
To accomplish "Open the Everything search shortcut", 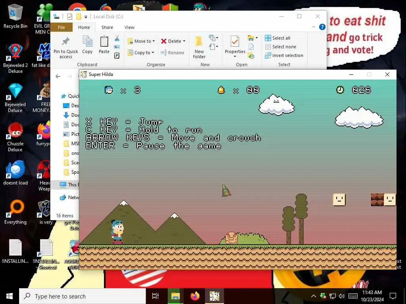I will coord(15,212).
